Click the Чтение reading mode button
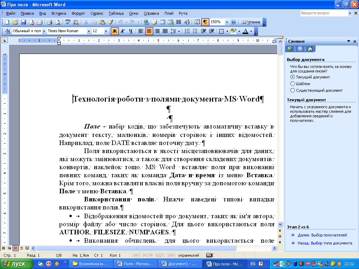The width and height of the screenshot is (359, 269). point(251,22)
